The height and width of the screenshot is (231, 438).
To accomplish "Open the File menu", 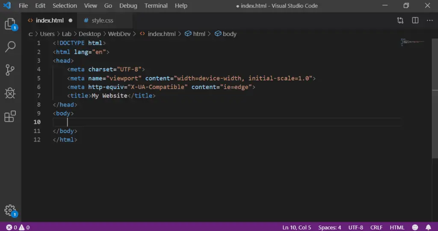I will click(23, 6).
